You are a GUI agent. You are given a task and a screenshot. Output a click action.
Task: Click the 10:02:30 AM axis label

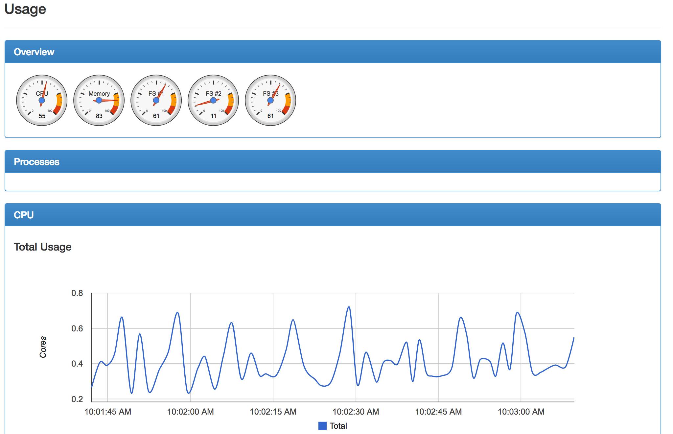point(356,412)
